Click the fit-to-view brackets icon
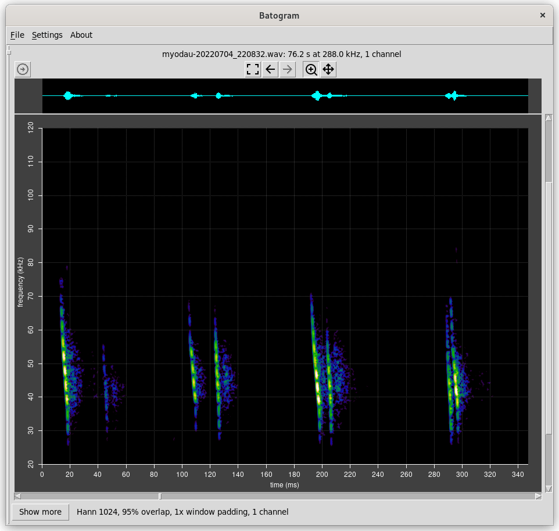Viewport: 559px width, 531px height. [253, 70]
